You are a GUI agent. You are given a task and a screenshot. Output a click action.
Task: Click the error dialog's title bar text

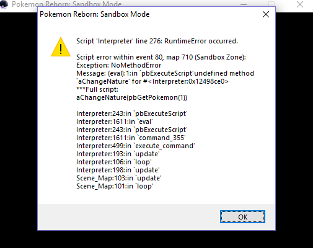point(95,14)
